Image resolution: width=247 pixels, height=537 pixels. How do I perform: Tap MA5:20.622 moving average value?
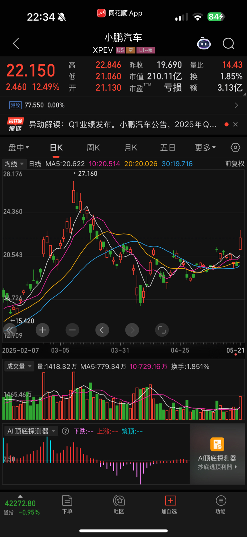(65, 164)
